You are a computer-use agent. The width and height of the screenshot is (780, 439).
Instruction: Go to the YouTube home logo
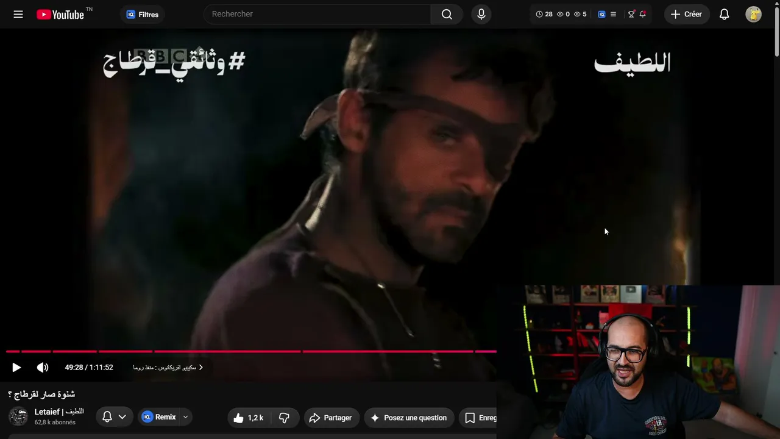coord(60,14)
